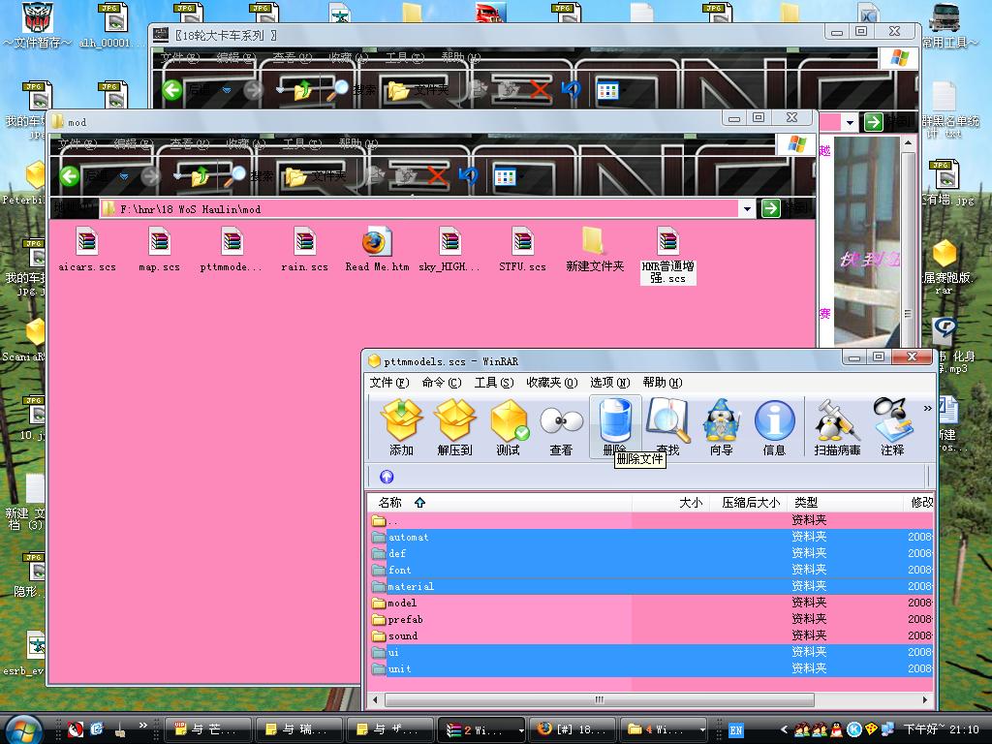Run the Test (测试) archive tool
992x744 pixels.
[508, 426]
